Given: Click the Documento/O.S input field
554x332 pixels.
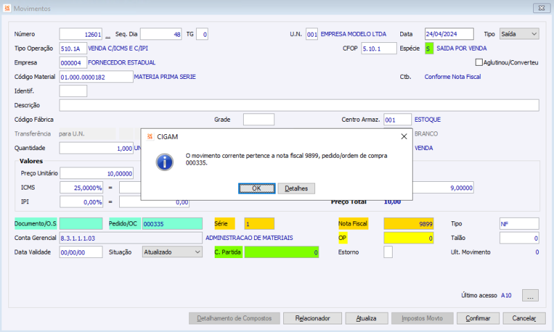Looking at the screenshot, I should coord(81,223).
